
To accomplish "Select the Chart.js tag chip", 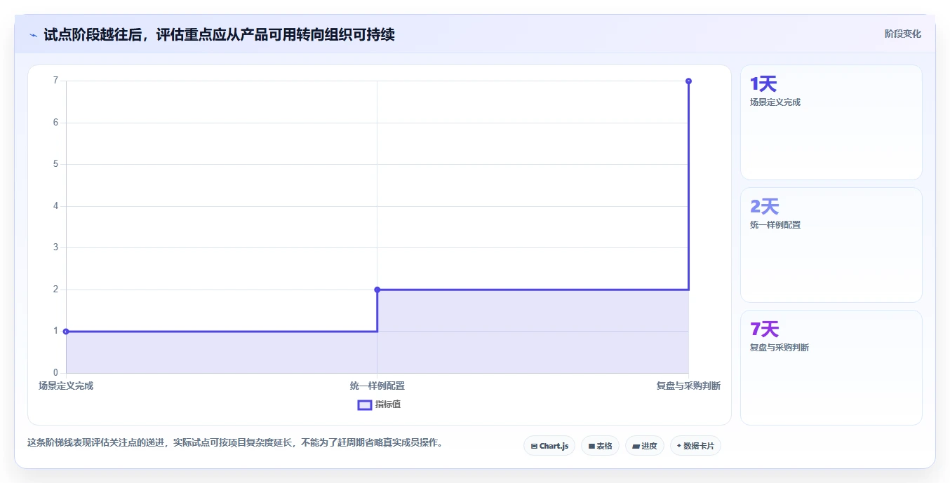I will point(549,446).
